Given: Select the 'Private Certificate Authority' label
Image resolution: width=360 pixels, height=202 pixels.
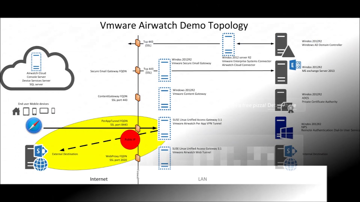Looking at the screenshot, I should pyautogui.click(x=320, y=102).
